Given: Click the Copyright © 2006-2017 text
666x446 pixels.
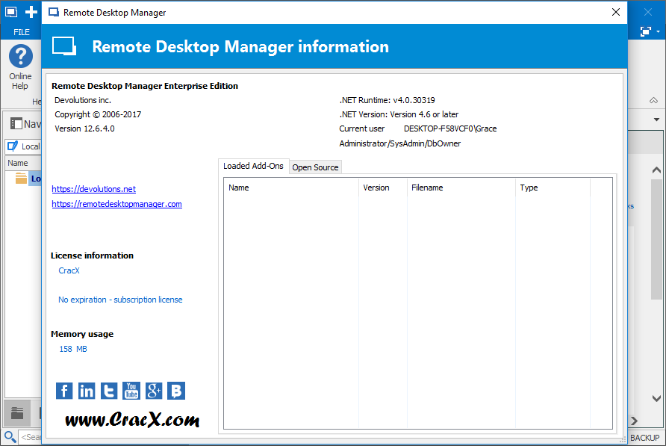Looking at the screenshot, I should tap(98, 114).
